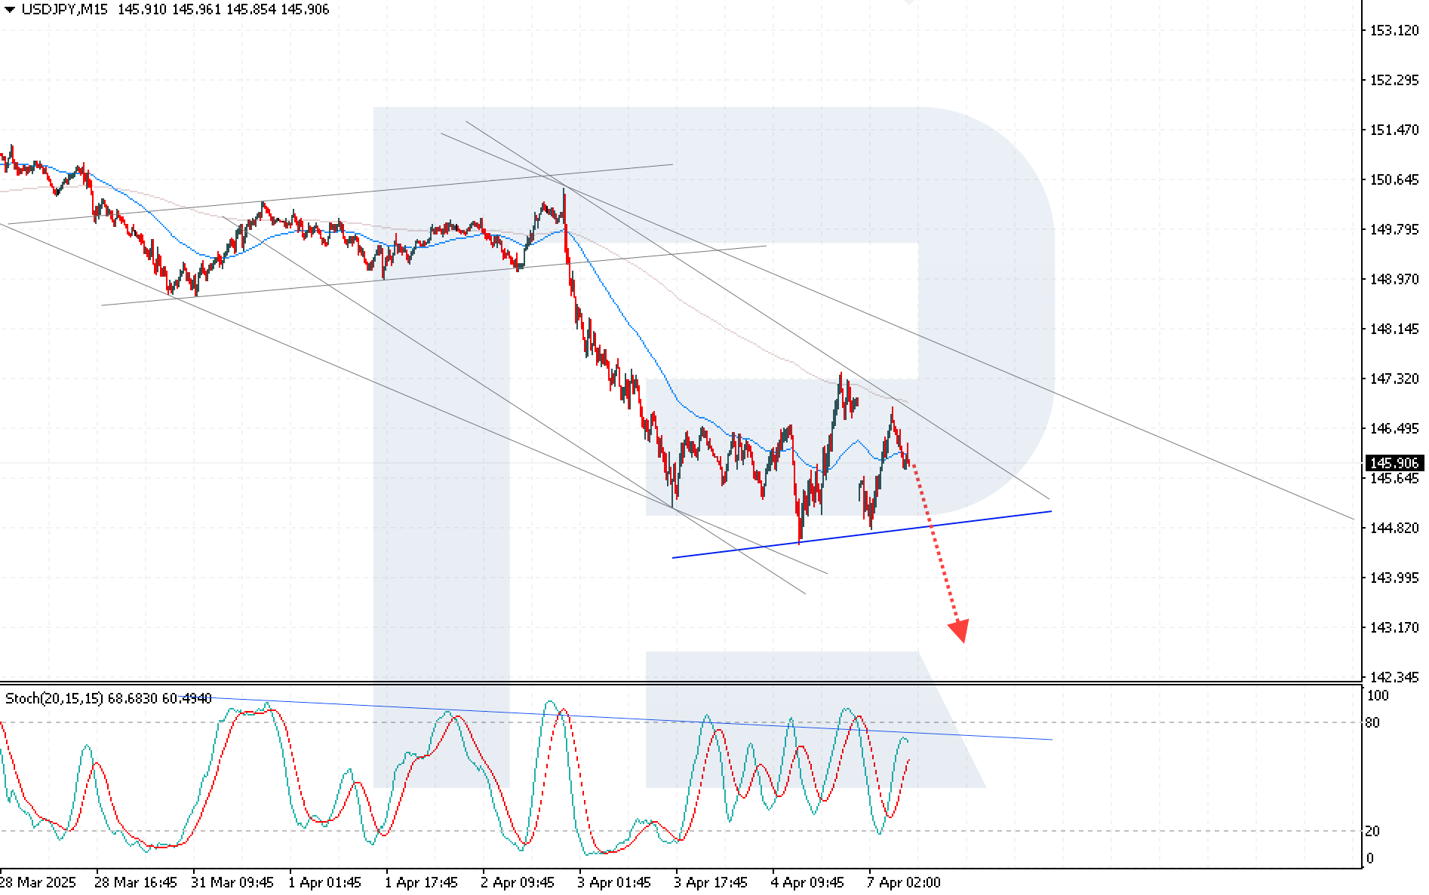This screenshot has width=1429, height=895.
Task: Select the 31 Mar 09:45 time marker
Action: click(x=232, y=882)
